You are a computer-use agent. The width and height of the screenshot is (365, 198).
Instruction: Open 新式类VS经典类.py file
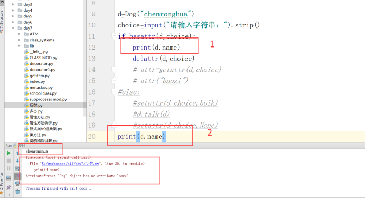(43, 129)
